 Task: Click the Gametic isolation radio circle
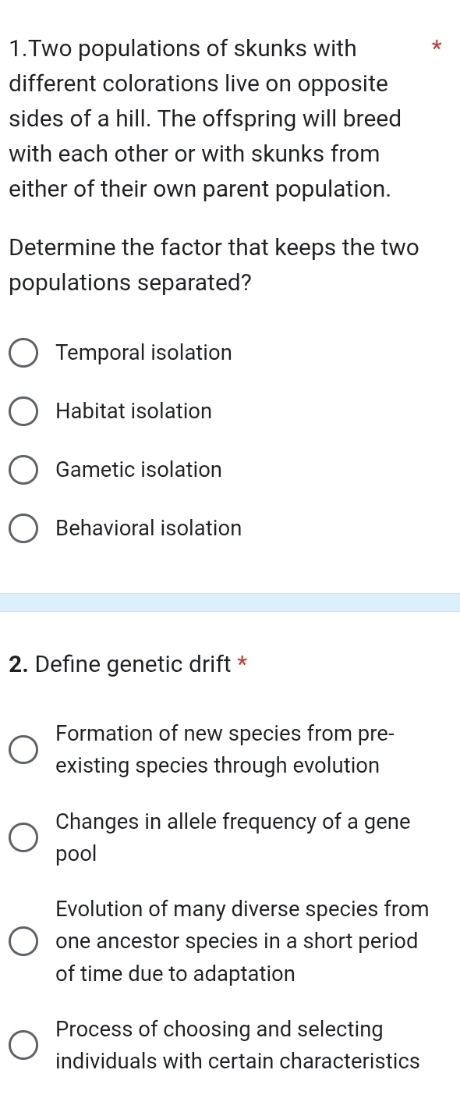point(23,470)
